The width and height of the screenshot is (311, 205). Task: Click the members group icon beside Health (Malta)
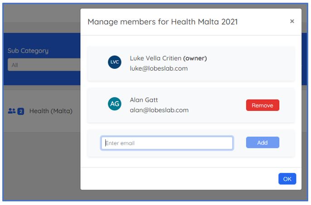(x=12, y=111)
